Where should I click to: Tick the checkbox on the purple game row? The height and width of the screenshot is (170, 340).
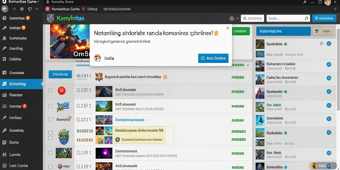pyautogui.click(x=50, y=153)
